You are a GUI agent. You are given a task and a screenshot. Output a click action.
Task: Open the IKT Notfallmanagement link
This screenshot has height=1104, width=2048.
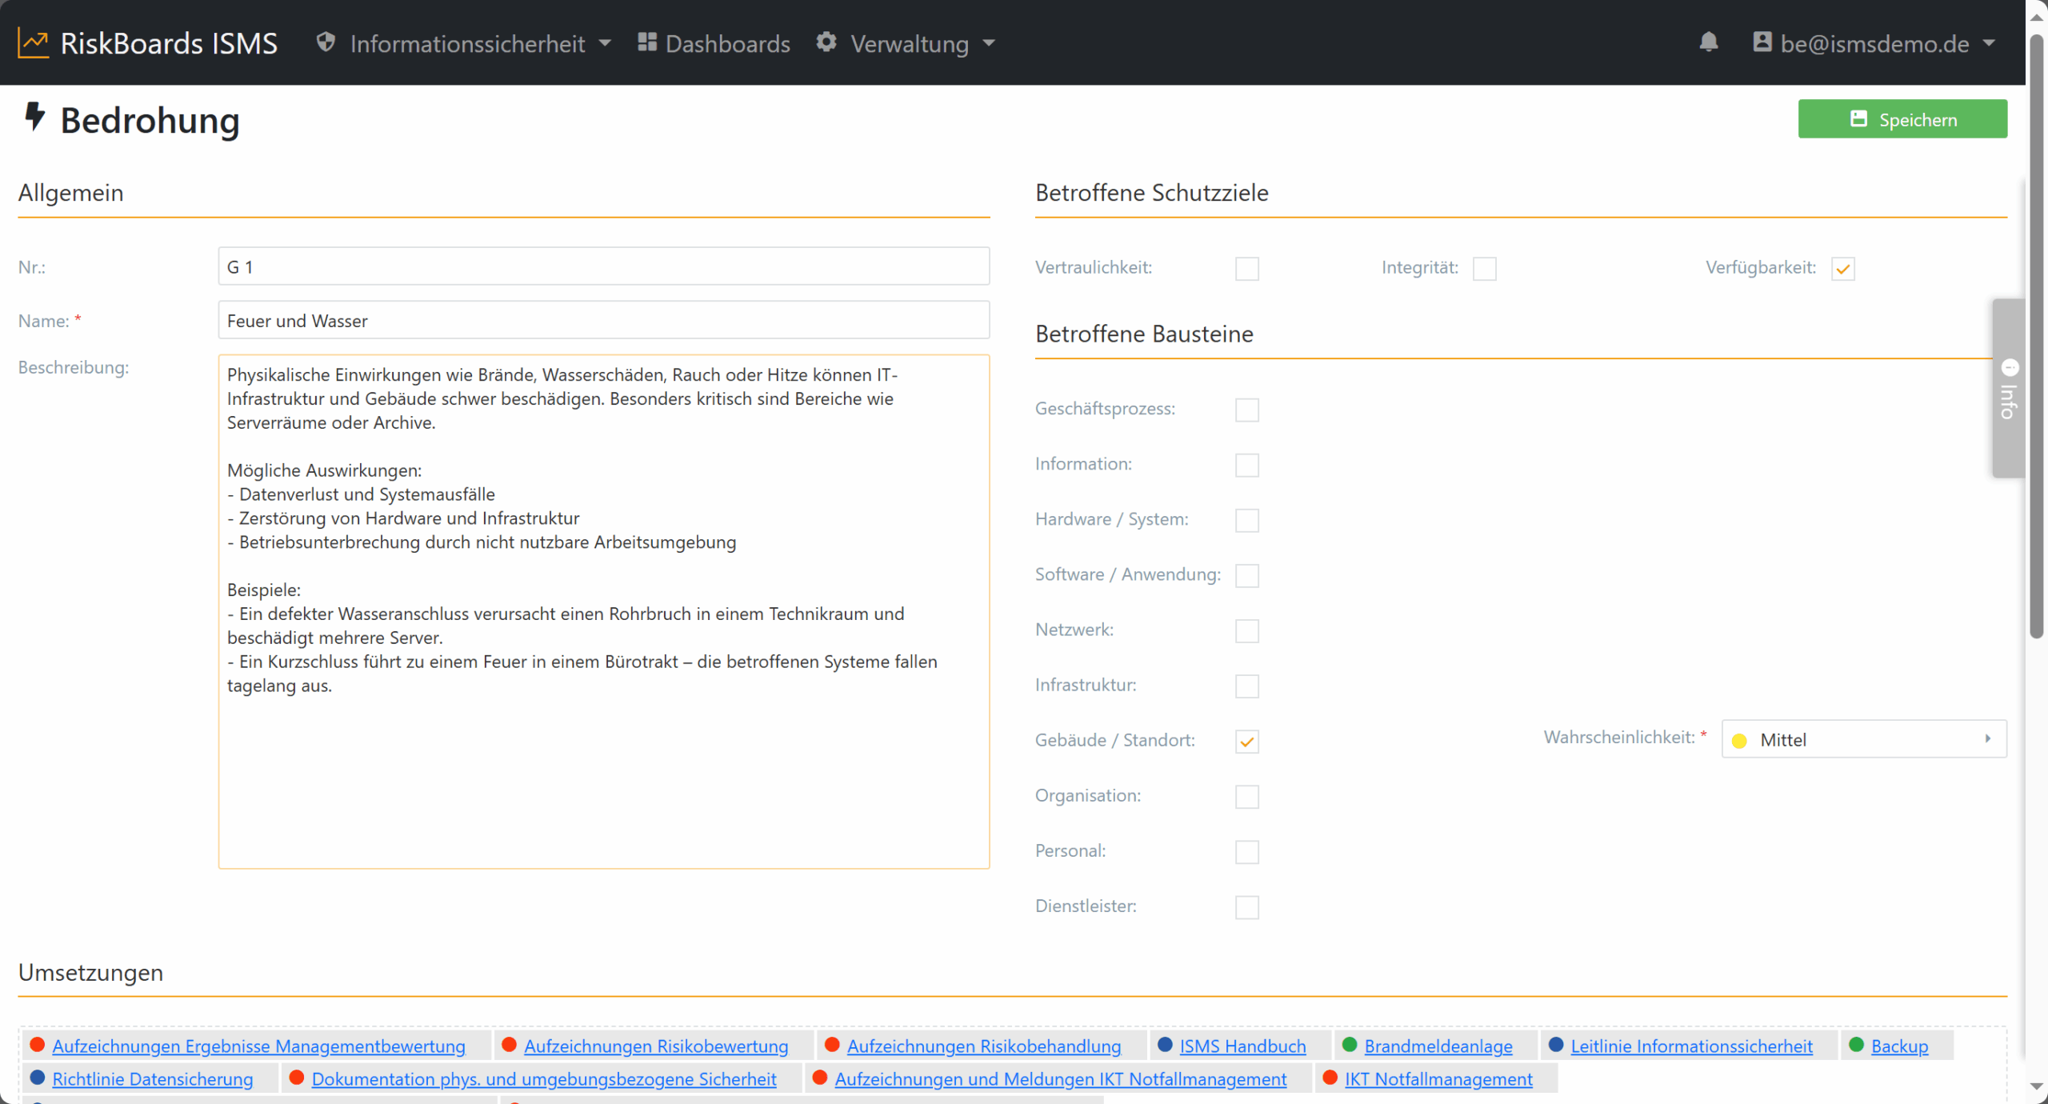pyautogui.click(x=1438, y=1078)
